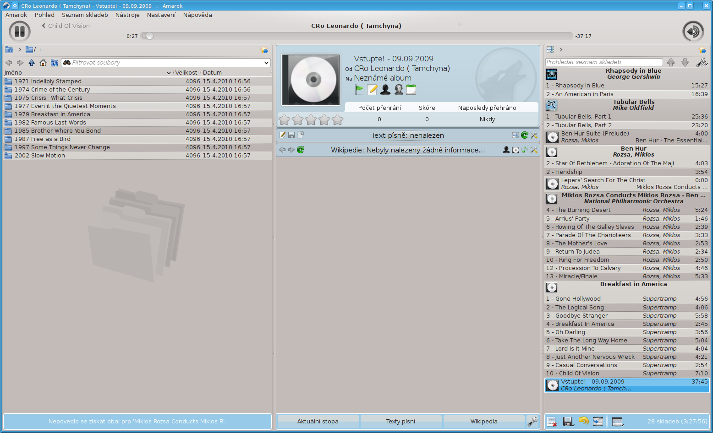Toggle the Aktuální stopa applet
The height and width of the screenshot is (433, 713).
[318, 422]
